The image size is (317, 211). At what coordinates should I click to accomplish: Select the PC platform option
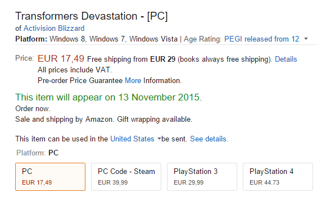tap(51, 177)
